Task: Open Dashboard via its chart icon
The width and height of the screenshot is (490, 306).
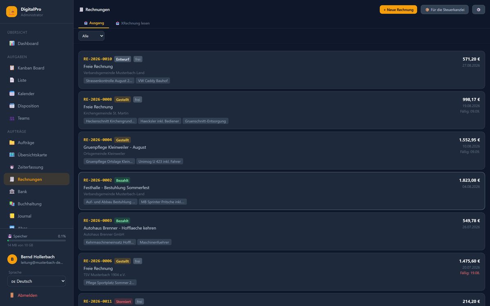Action: 12,44
